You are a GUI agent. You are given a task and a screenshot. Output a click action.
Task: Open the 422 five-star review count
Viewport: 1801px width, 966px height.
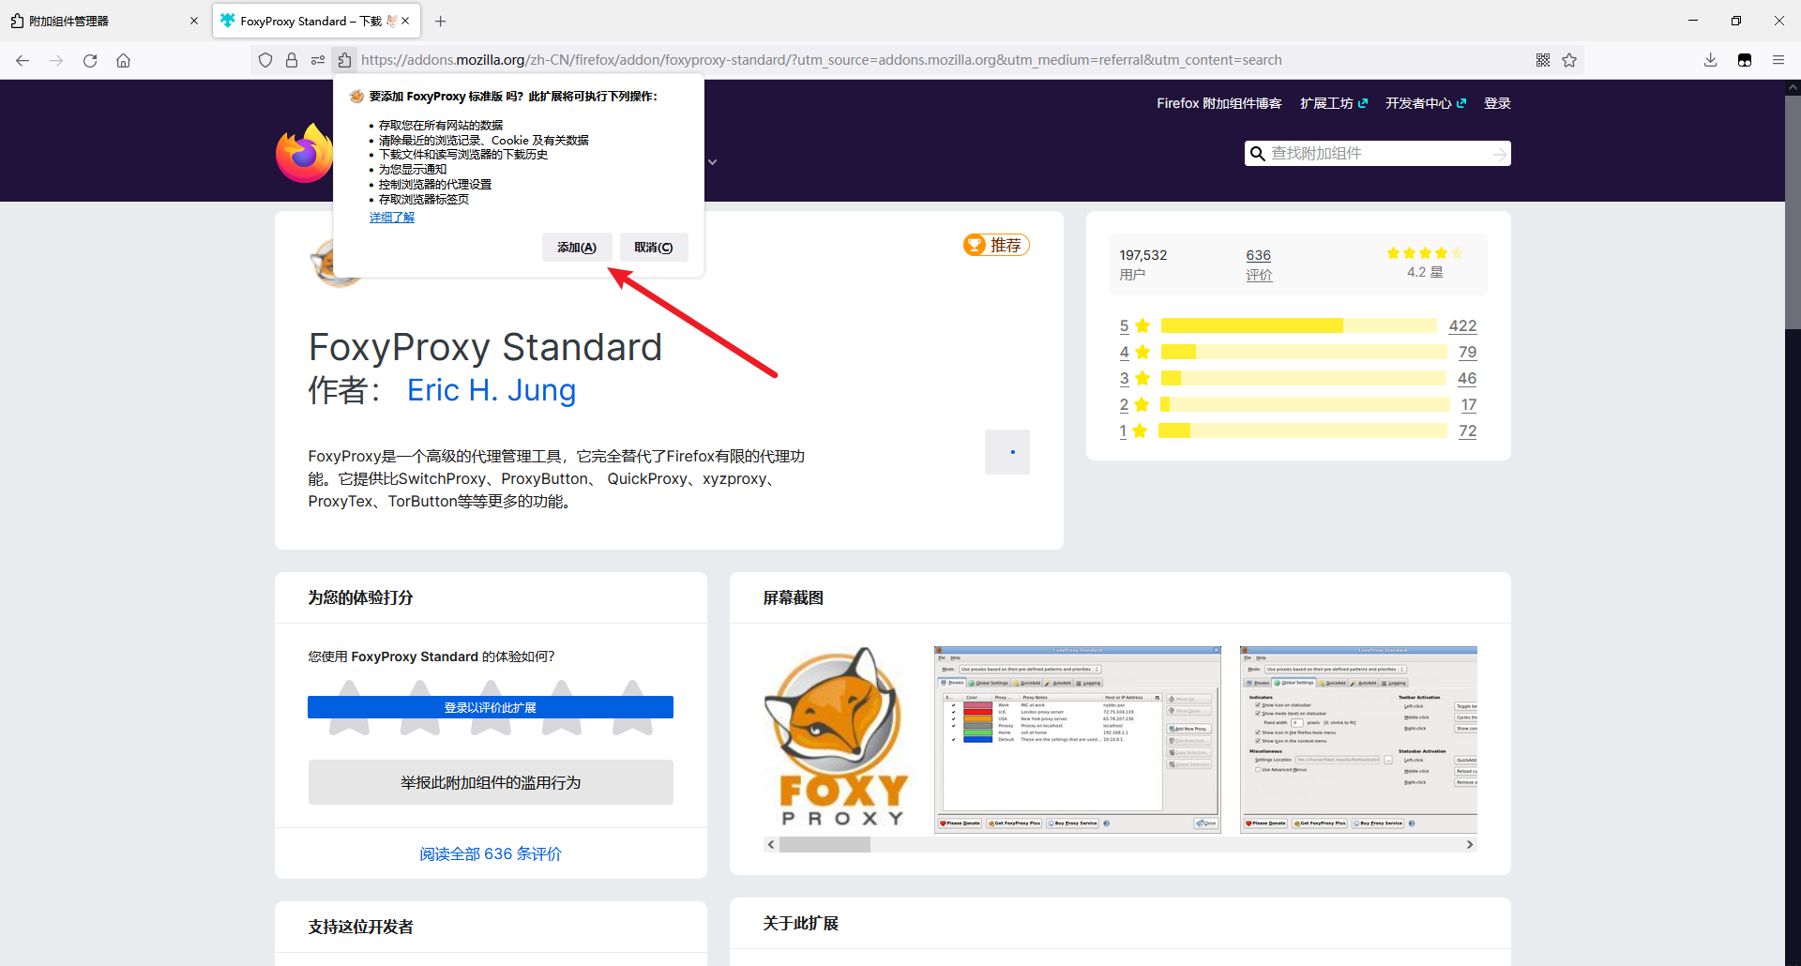1462,325
